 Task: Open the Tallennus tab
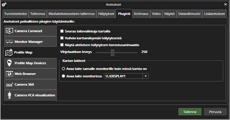38,14
